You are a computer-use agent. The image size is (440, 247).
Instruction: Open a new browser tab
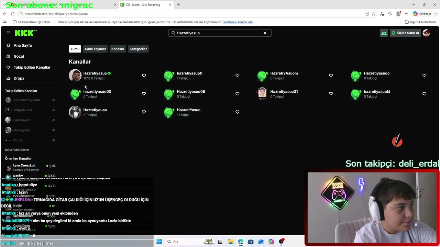[178, 5]
